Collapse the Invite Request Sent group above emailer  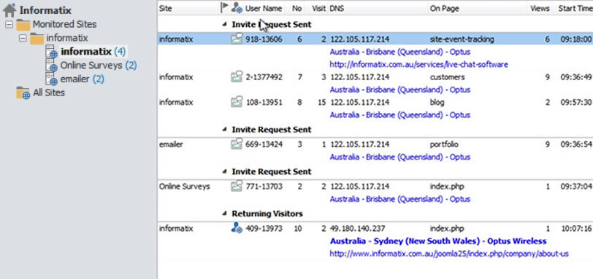[x=225, y=130]
